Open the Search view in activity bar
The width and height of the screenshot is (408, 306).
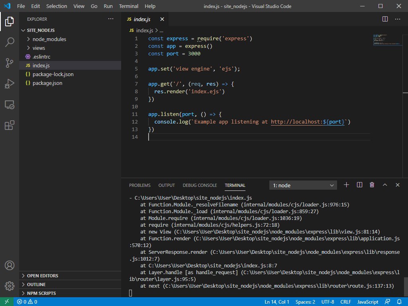10,42
